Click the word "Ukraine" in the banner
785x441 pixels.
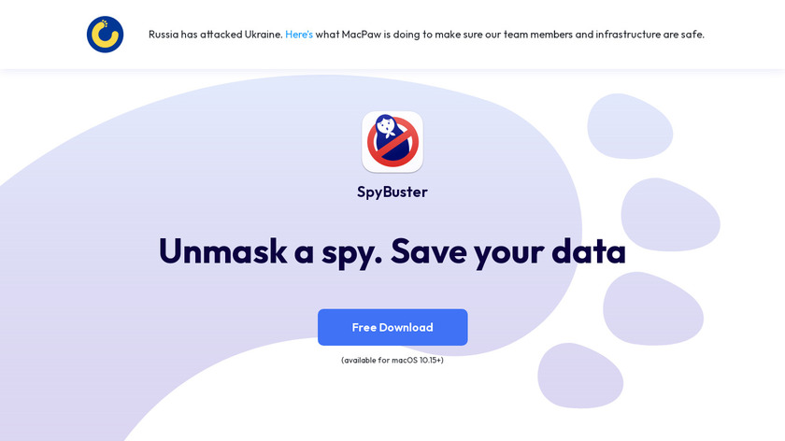tap(264, 35)
